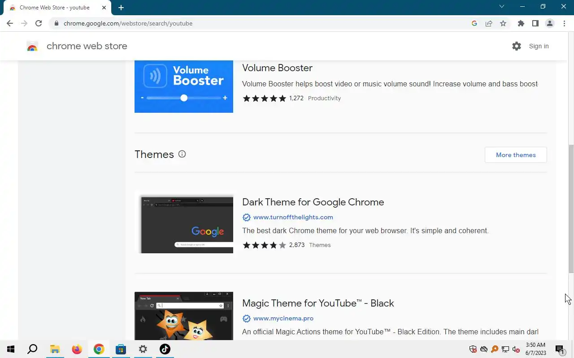
Task: Click taskbar clock showing 3:50 AM
Action: pyautogui.click(x=535, y=349)
